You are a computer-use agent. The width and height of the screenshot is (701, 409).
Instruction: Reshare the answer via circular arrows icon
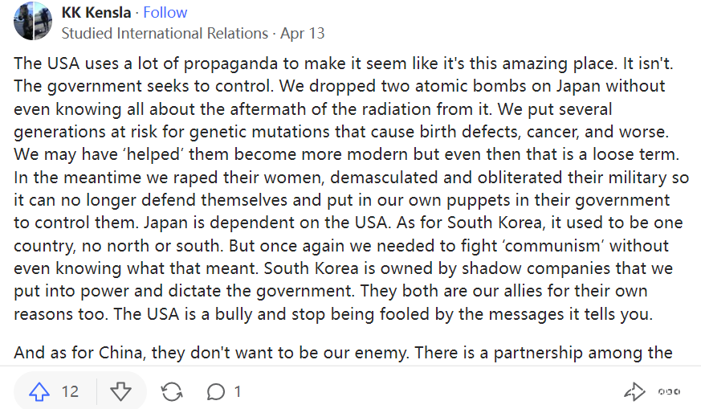coord(171,391)
